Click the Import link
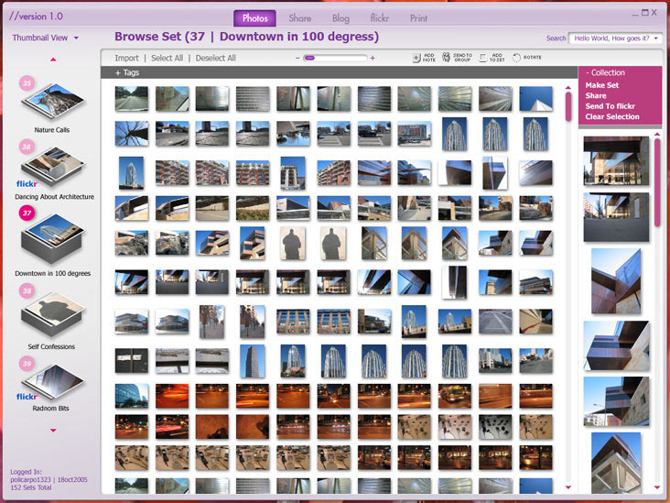This screenshot has width=670, height=503. [x=126, y=58]
